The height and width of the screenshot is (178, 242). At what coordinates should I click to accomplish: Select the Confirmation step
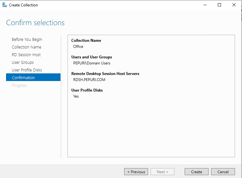(x=33, y=77)
